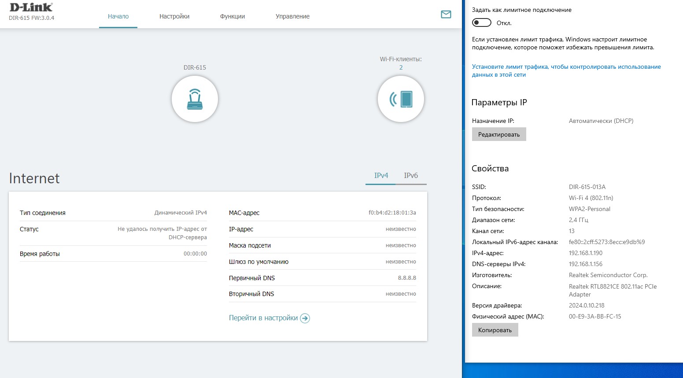Open the mail envelope notifications icon
The height and width of the screenshot is (378, 683).
click(446, 15)
